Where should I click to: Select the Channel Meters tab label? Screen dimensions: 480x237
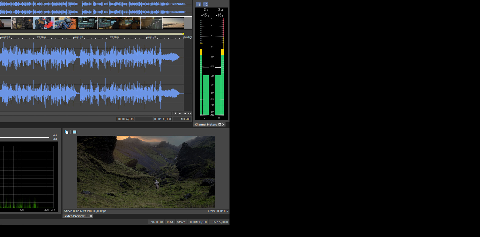[x=206, y=124]
